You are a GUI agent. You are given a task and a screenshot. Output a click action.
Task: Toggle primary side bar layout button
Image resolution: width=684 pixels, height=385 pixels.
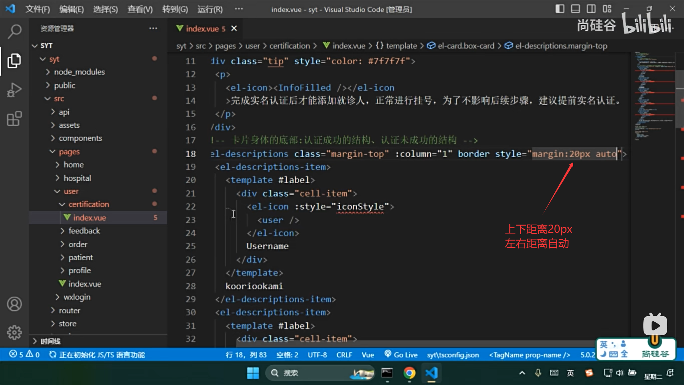point(560,9)
